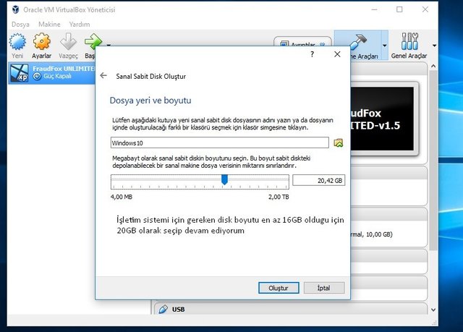Open the Genel Araçları tools icon

coord(409,41)
